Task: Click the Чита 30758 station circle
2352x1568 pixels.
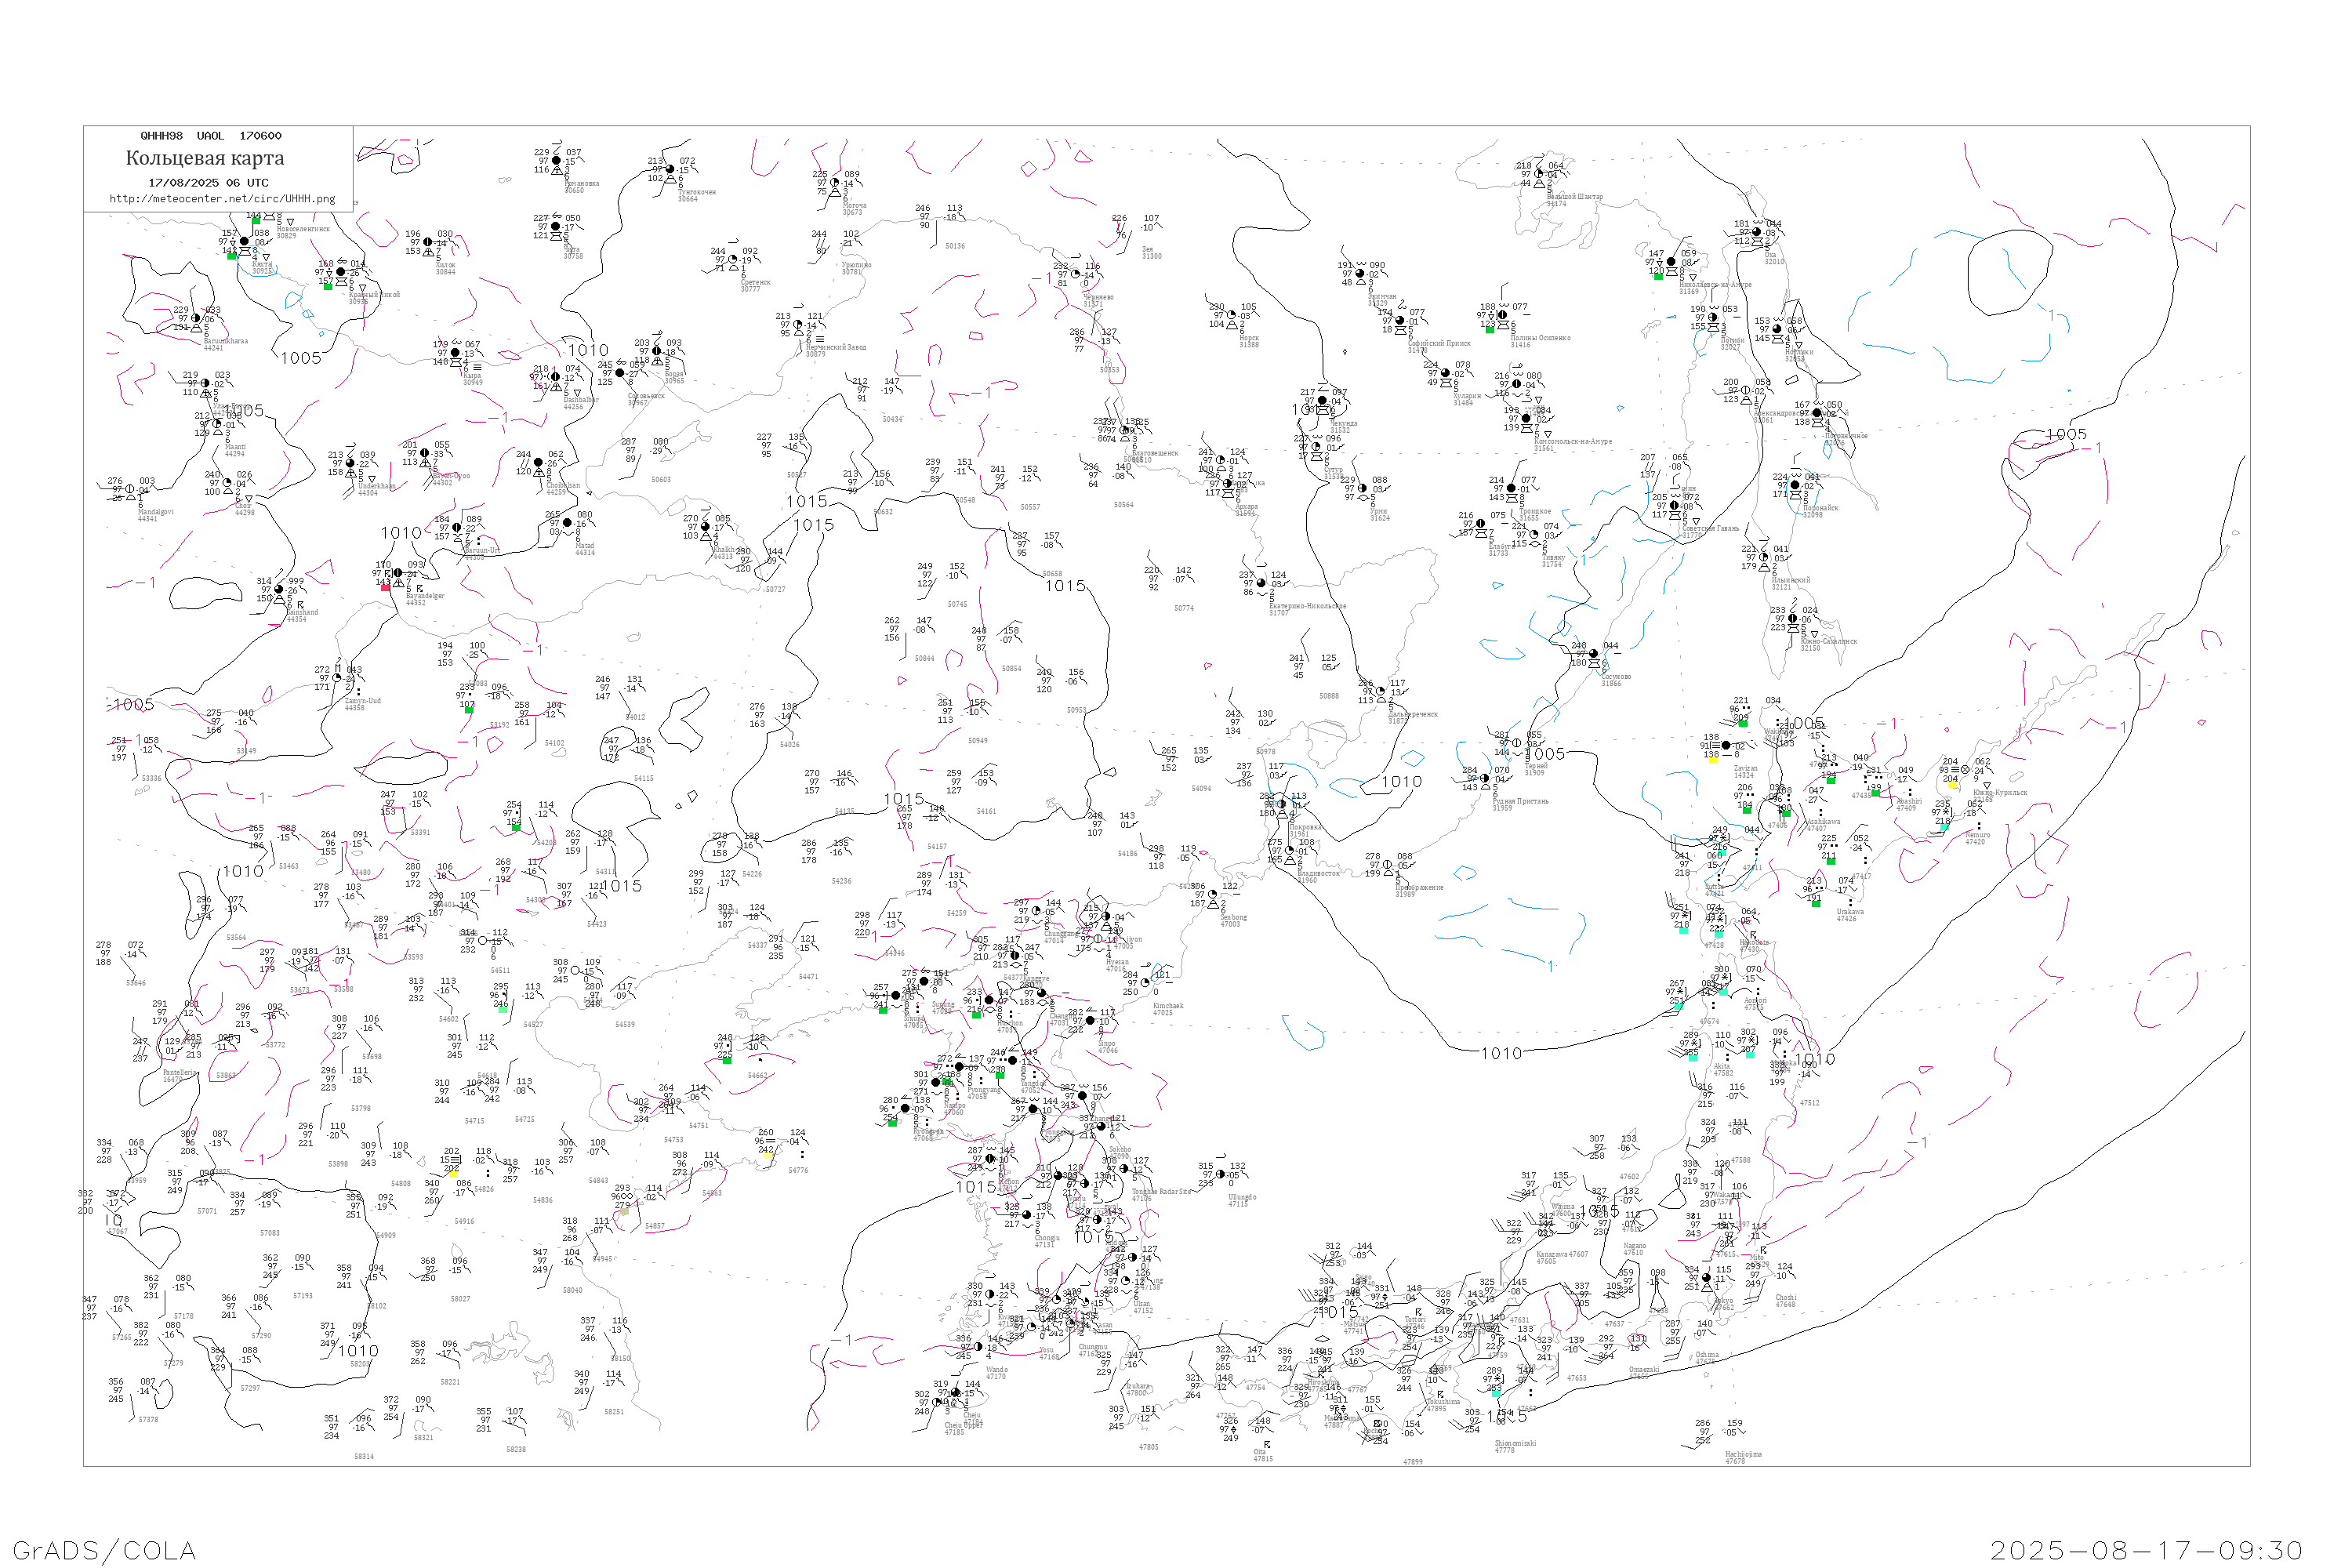Action: [x=556, y=227]
